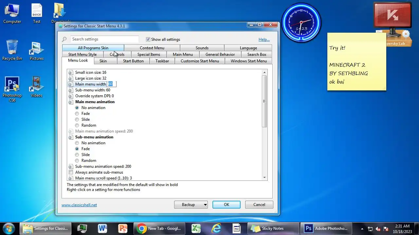Screen dimensions: 419x235
Task: Open Word from the taskbar
Action: 102,228
